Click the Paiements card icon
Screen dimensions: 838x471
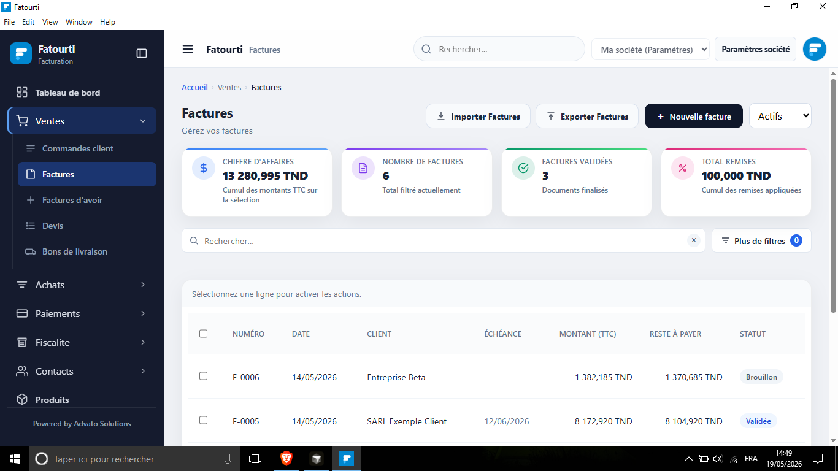tap(22, 313)
